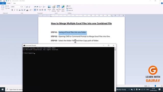
Task: Open Replace in Editing group
Action: [70, 8]
